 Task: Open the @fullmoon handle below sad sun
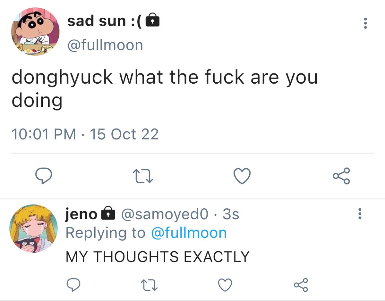pos(105,45)
